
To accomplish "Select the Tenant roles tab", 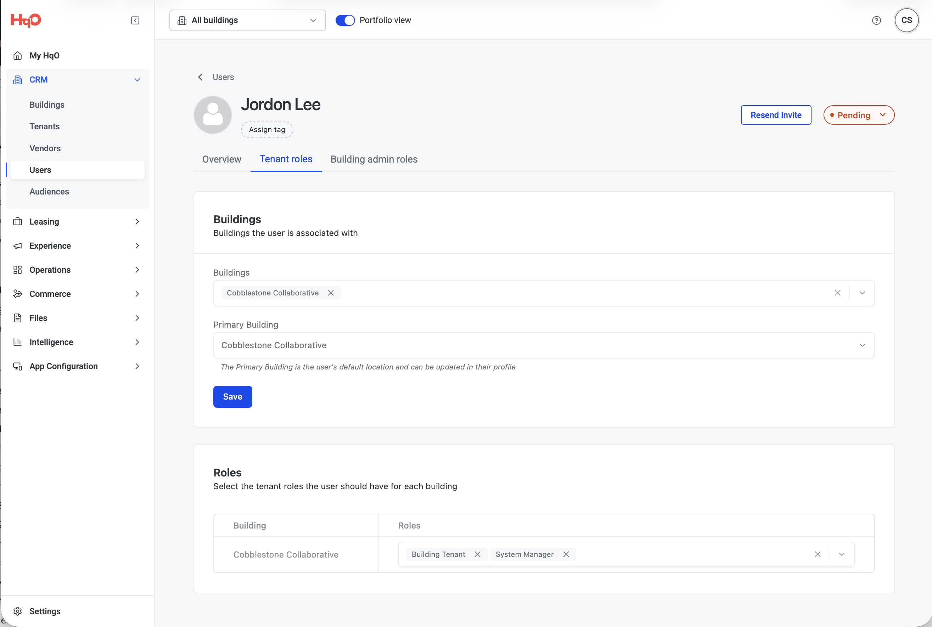I will (286, 159).
